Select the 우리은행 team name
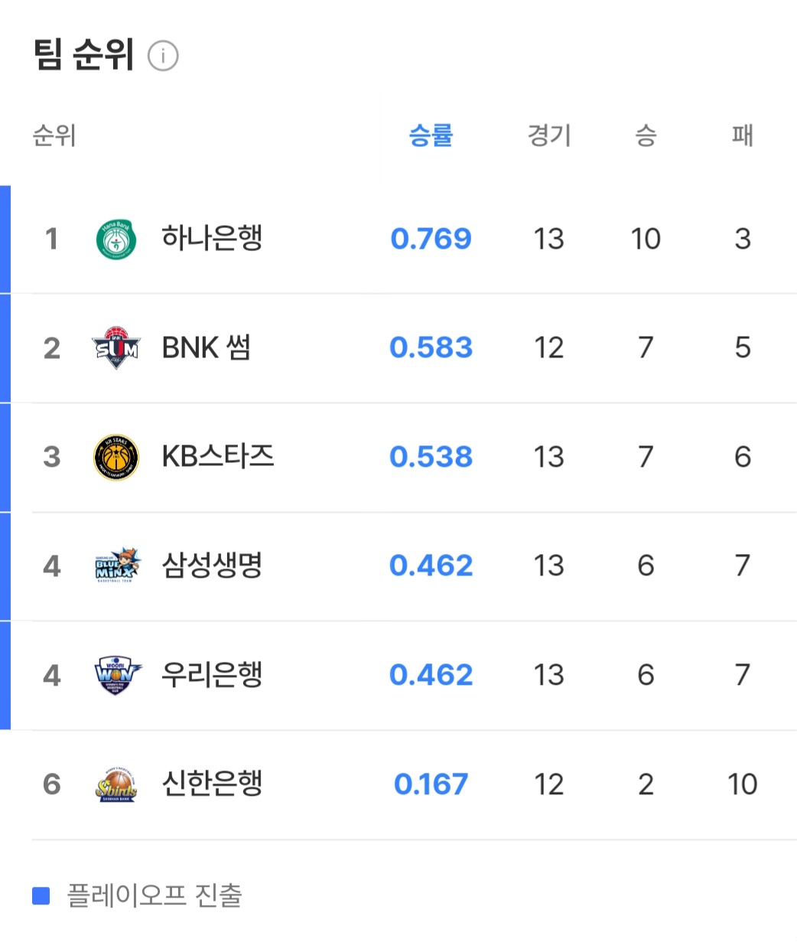This screenshot has width=797, height=942. 212,675
